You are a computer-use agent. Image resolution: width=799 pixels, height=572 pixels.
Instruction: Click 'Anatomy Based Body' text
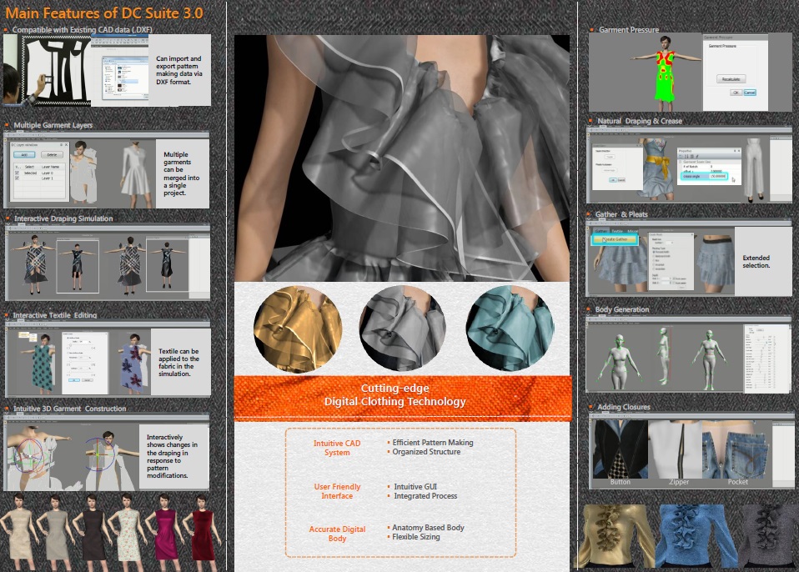coord(428,528)
